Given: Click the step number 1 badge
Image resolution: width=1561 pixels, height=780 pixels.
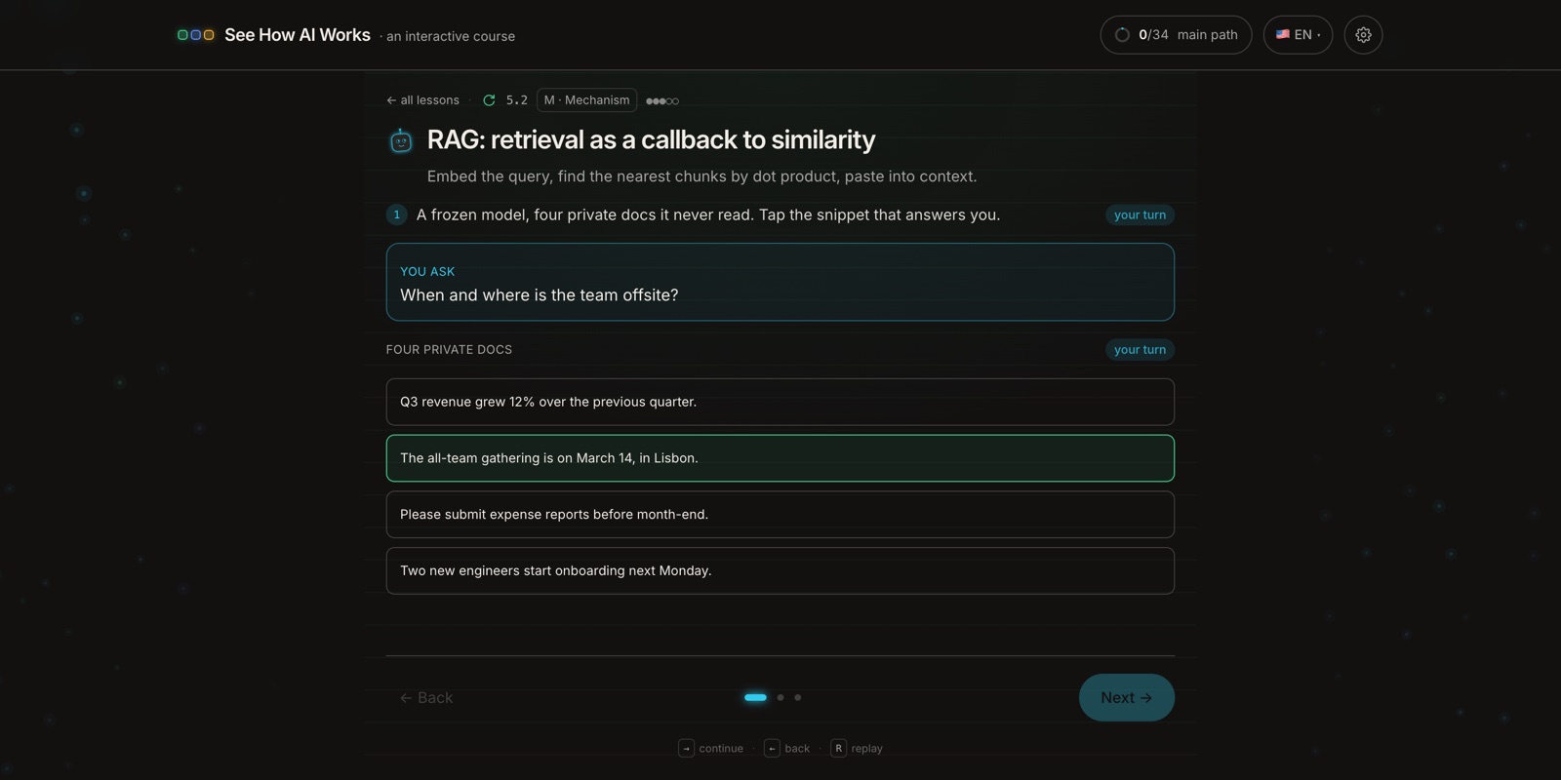Looking at the screenshot, I should point(397,214).
